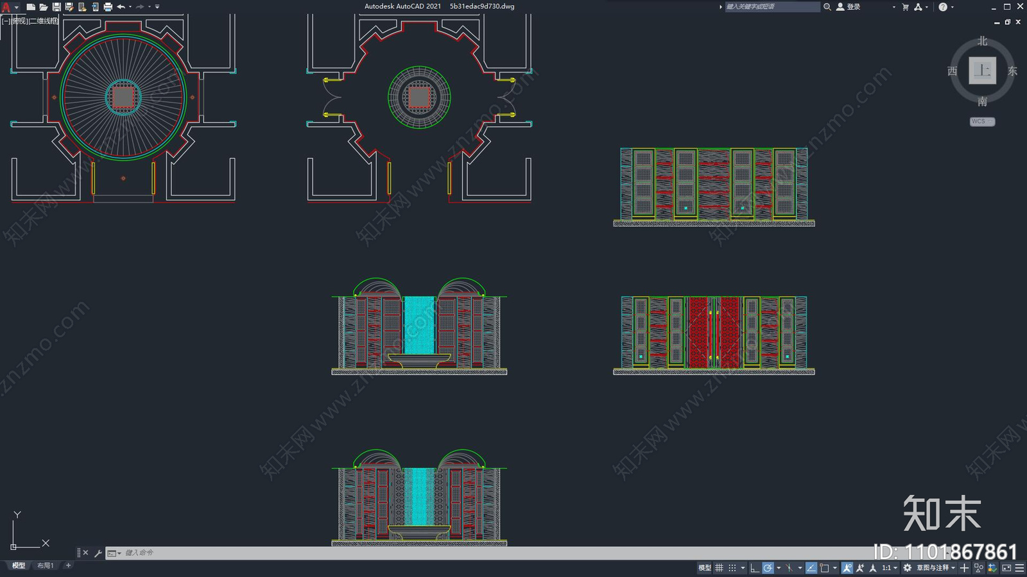1027x577 pixels.
Task: Click the WCS label under the ViewCube
Action: pyautogui.click(x=982, y=122)
